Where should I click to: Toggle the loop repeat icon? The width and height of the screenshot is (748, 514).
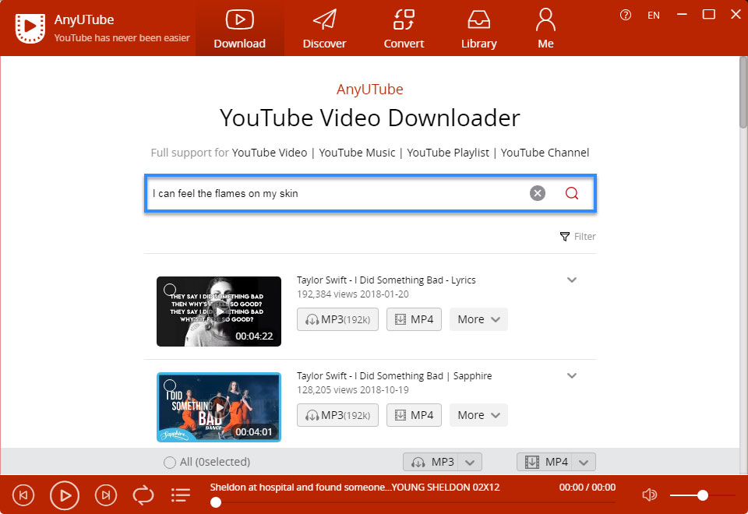click(143, 495)
